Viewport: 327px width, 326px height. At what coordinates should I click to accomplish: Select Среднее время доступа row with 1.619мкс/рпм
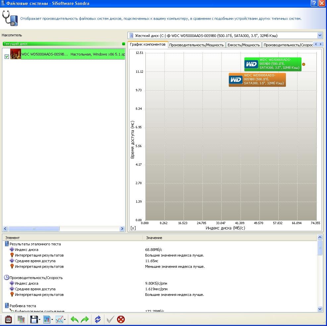coord(160,289)
